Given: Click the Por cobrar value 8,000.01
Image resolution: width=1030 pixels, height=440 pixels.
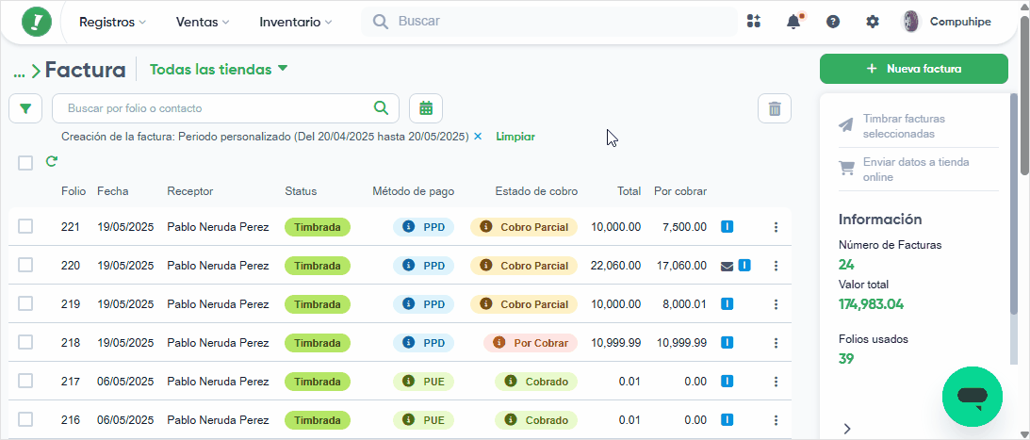Looking at the screenshot, I should point(684,304).
